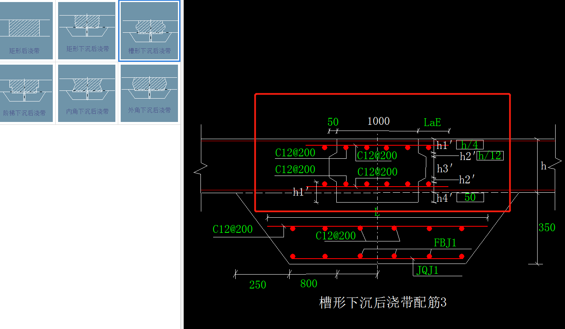Click the JQJ1 rebar label
This screenshot has width=565, height=329.
click(x=427, y=270)
